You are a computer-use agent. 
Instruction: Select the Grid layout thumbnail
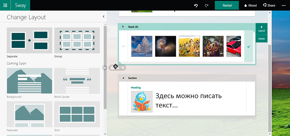[77, 114]
